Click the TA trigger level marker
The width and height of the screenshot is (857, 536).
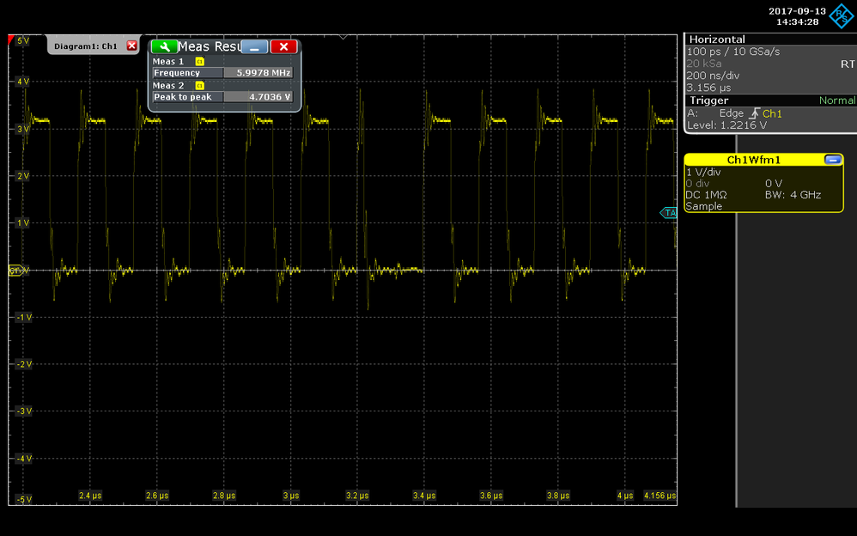coord(668,213)
